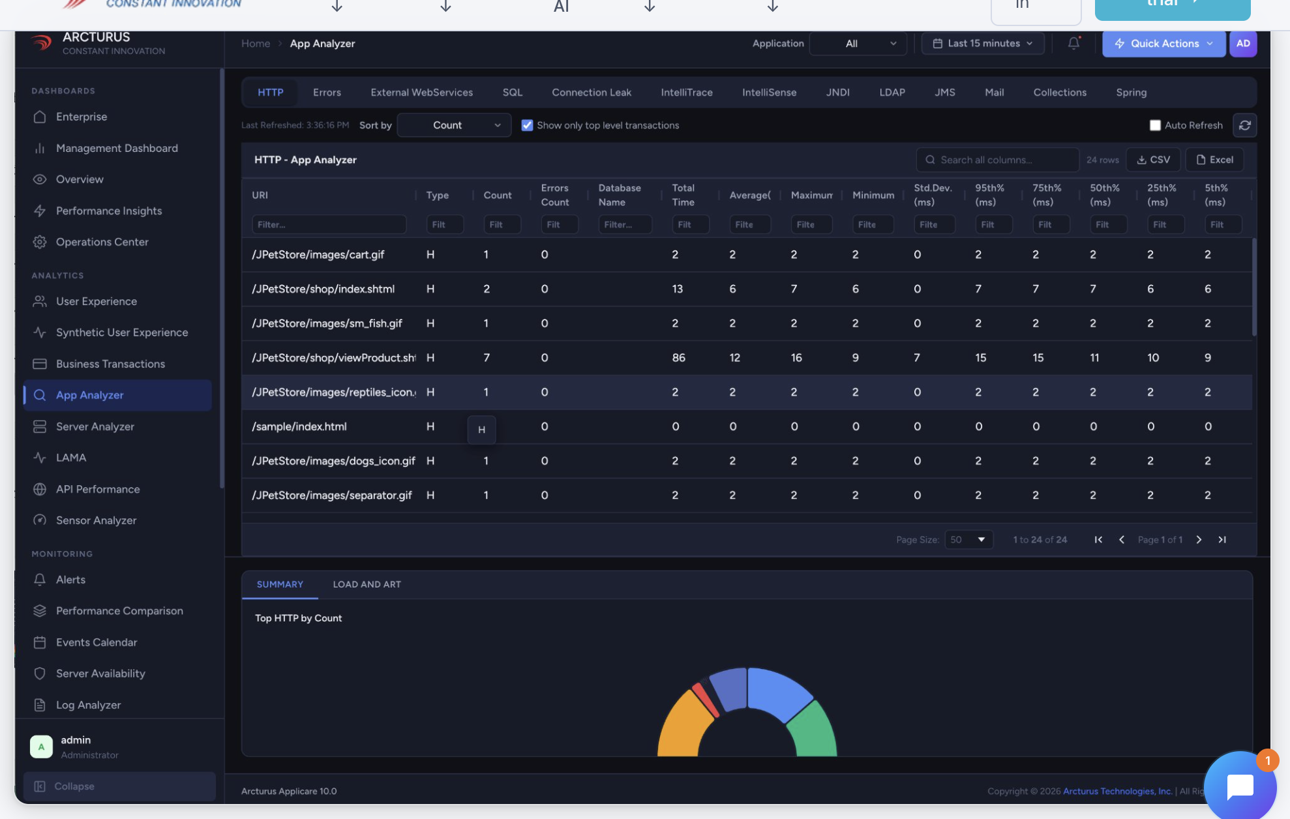The width and height of the screenshot is (1290, 819).
Task: Open the Application All dropdown
Action: (x=858, y=44)
